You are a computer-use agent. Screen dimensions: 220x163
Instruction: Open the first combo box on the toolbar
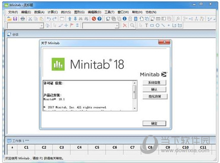pos(26,26)
